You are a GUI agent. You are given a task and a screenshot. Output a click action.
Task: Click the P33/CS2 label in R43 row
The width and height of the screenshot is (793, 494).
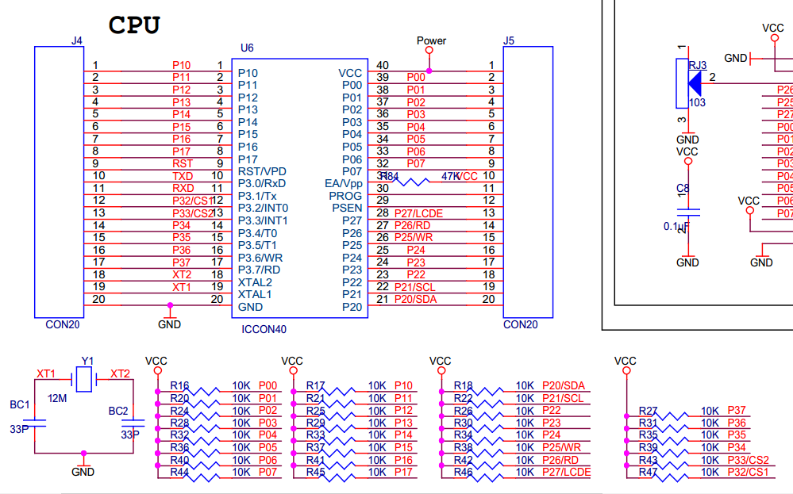[x=748, y=460]
